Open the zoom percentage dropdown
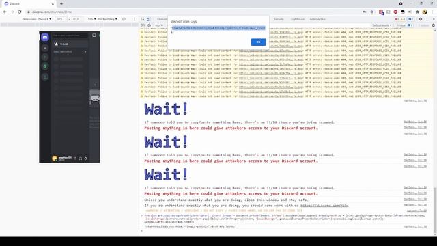The width and height of the screenshot is (437, 246). [91, 19]
